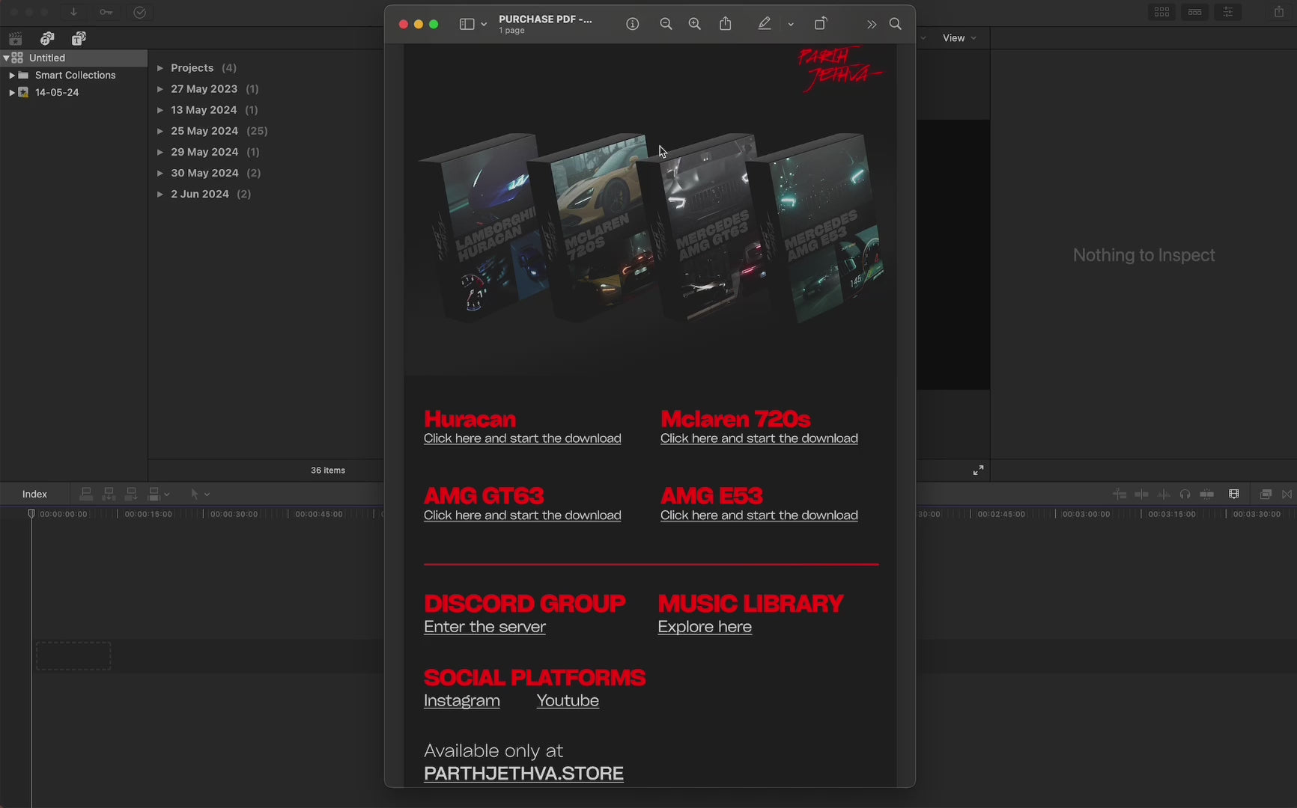The image size is (1297, 808).
Task: Select the 27 May 2023 group row
Action: (x=214, y=88)
